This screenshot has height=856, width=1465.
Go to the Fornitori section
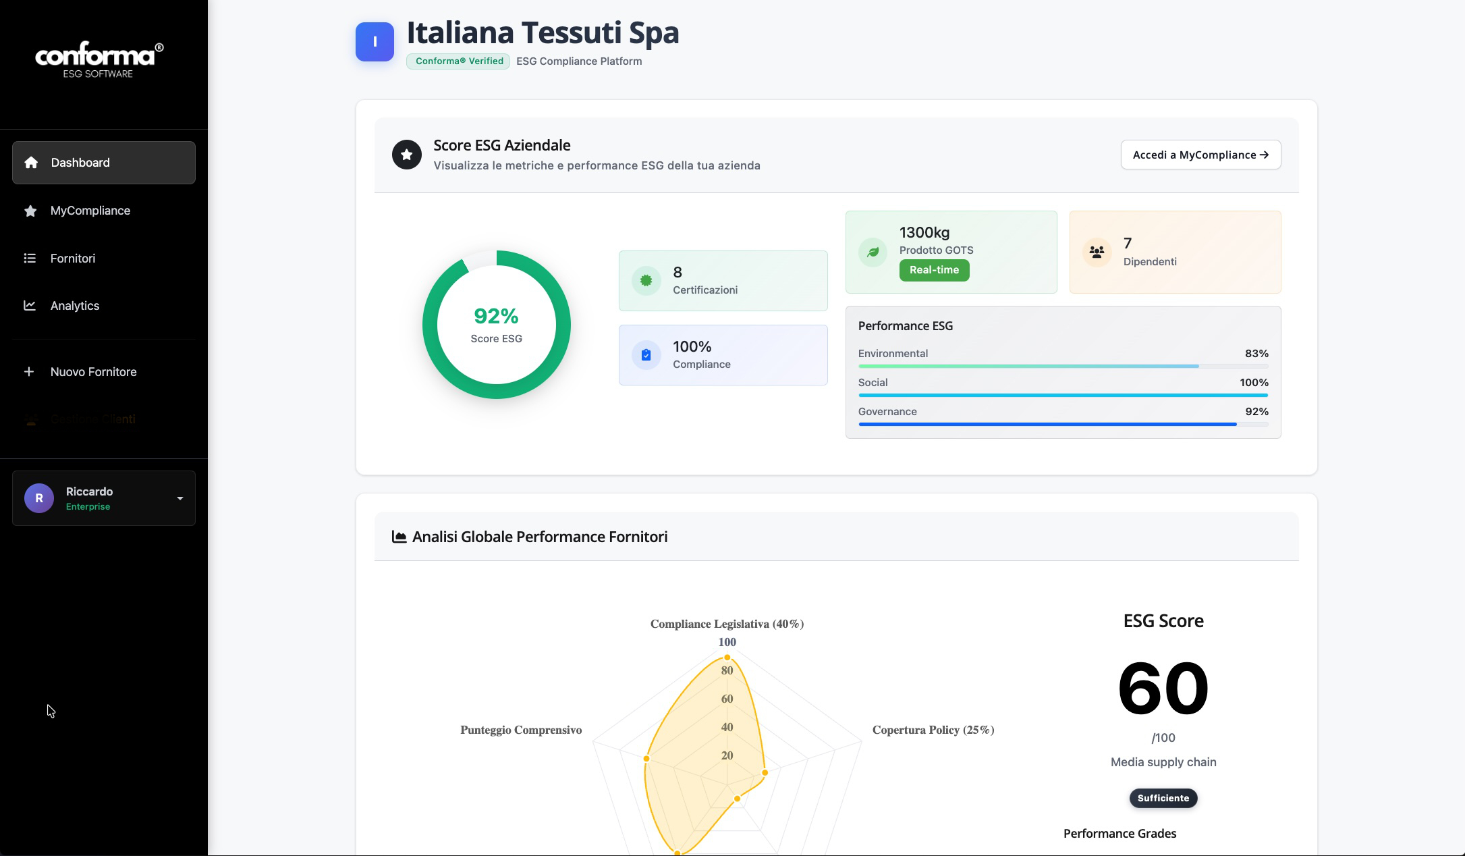[104, 258]
